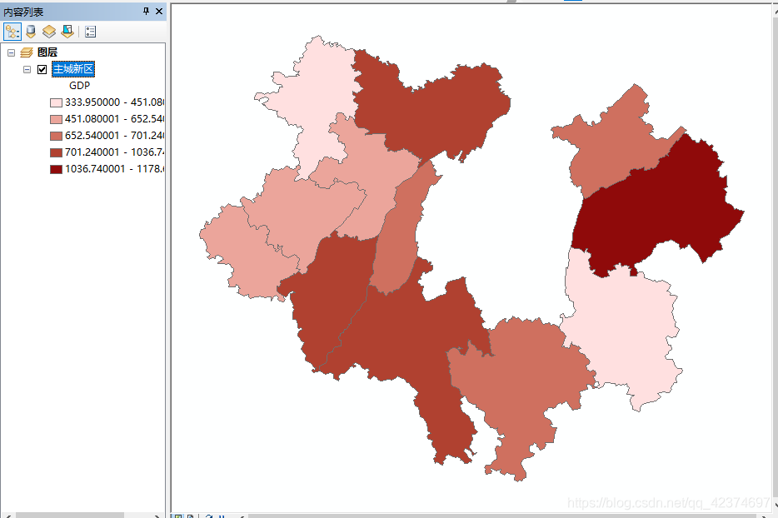Open symbol swatch for 652.540001 class
Screen dimensions: 778x518
click(x=56, y=136)
